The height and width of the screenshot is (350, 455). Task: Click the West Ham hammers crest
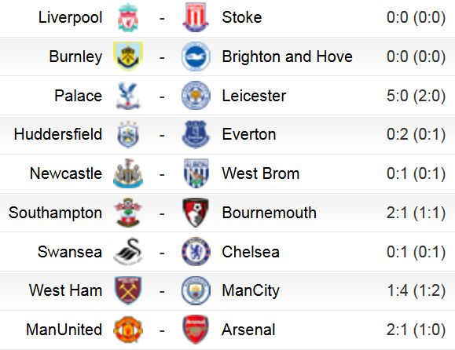coord(128,290)
